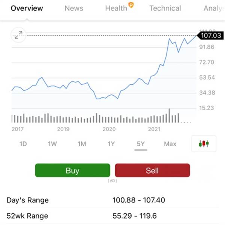Open the Technical tab
The height and width of the screenshot is (225, 225).
pos(165,8)
